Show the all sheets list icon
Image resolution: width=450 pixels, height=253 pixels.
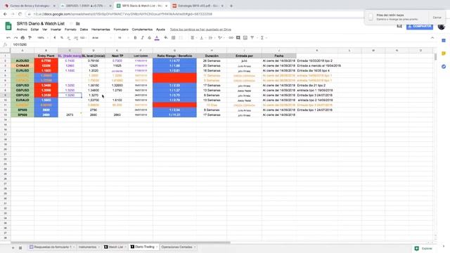tap(20, 247)
